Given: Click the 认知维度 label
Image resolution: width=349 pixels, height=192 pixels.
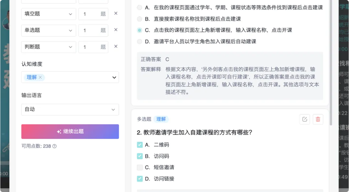Looking at the screenshot, I should [32, 64].
